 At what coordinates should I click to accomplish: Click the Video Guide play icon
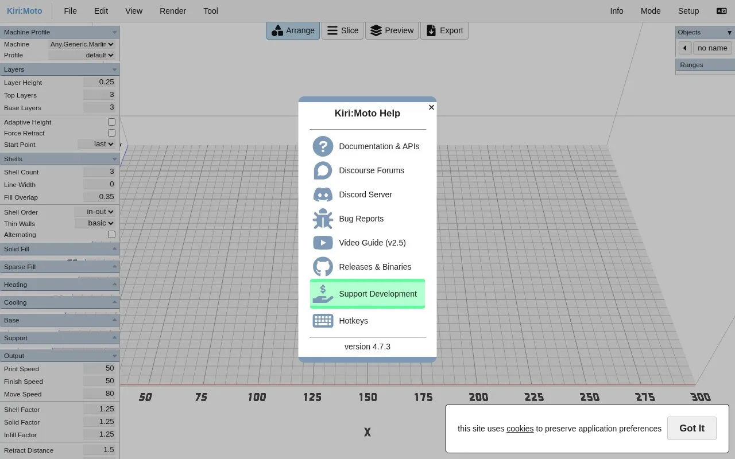[x=323, y=243]
